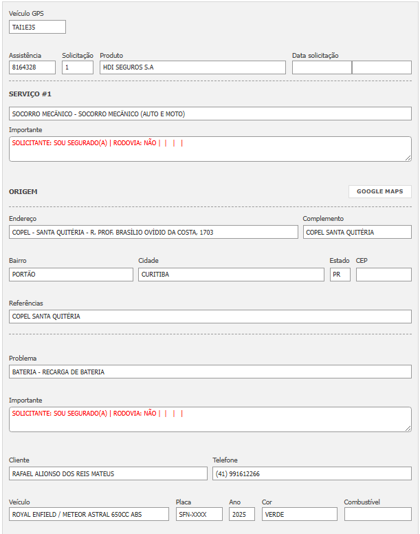The image size is (420, 534).
Task: Click the Produto field showing HDI SEGUROS
Action: tap(192, 67)
